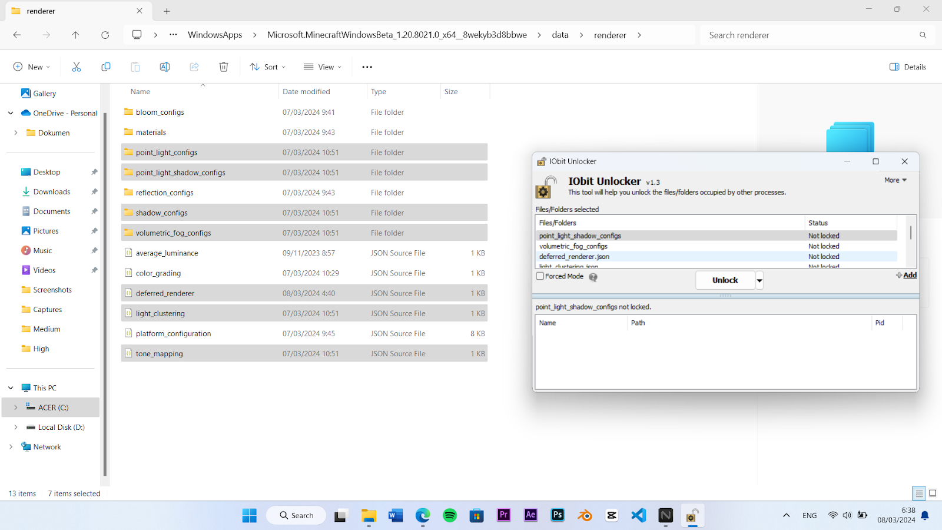Open Photoshop from the taskbar
This screenshot has width=942, height=530.
[x=558, y=515]
